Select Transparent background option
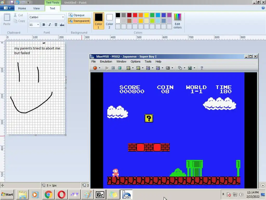Screen dimensions: 266x200 click(x=79, y=21)
